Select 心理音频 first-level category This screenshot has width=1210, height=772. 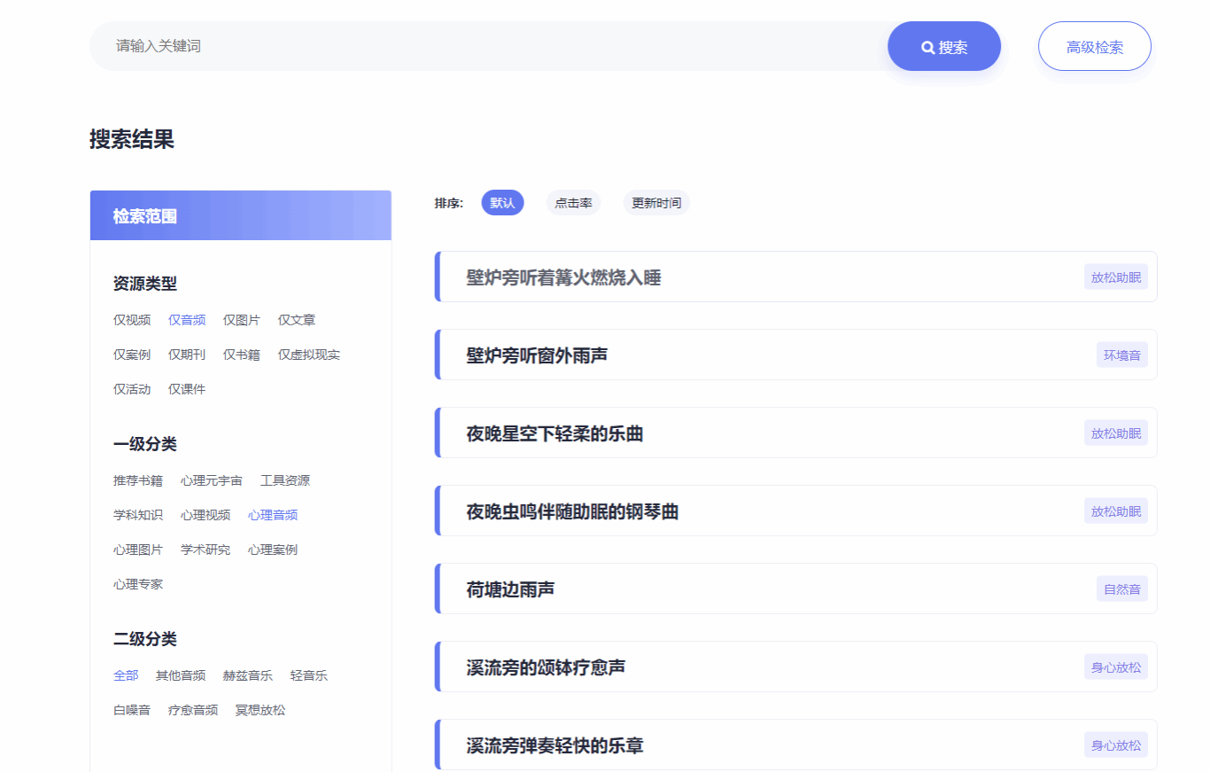pos(272,515)
